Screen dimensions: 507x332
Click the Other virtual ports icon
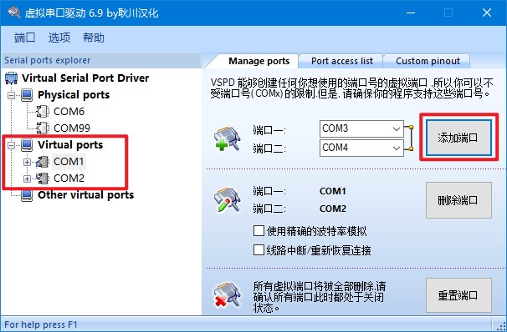pyautogui.click(x=27, y=195)
